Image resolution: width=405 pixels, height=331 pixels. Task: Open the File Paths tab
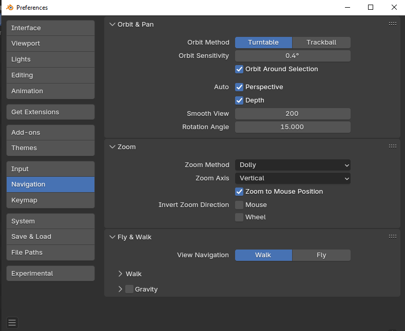tap(51, 253)
